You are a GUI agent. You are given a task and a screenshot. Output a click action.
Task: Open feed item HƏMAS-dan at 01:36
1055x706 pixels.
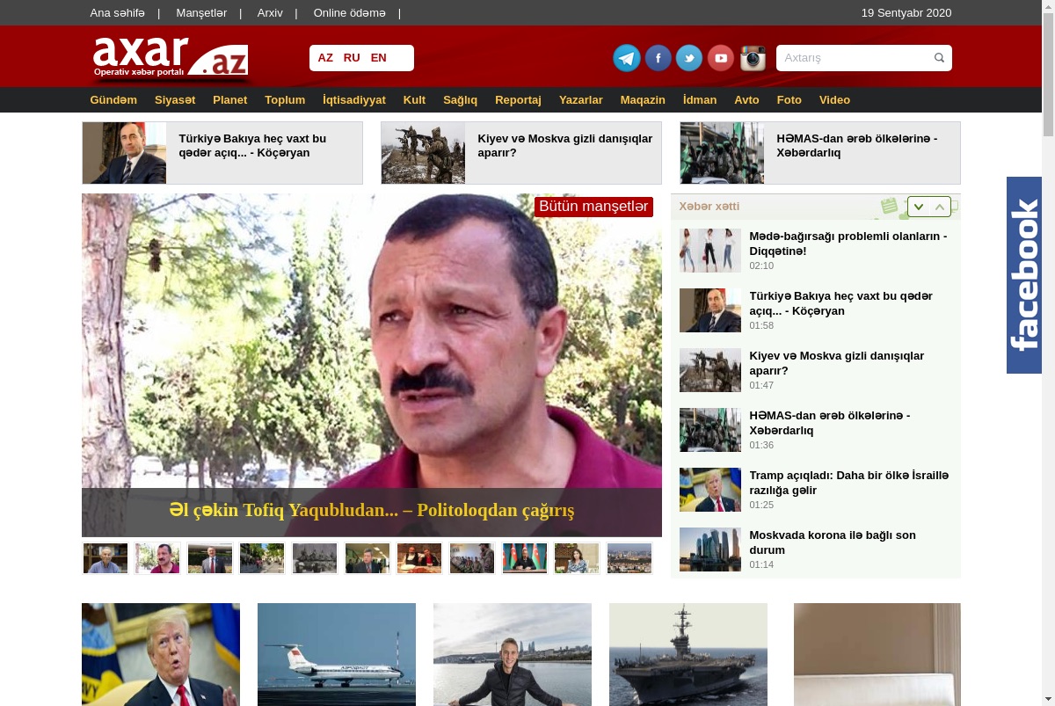click(829, 423)
